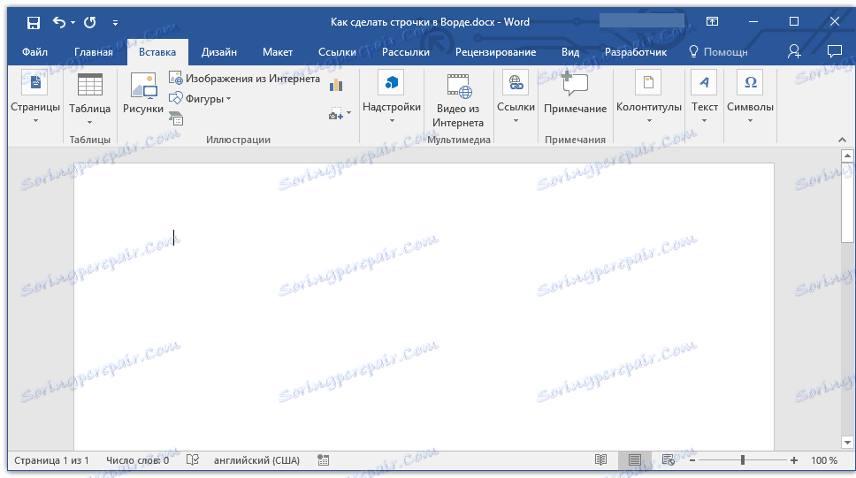The width and height of the screenshot is (856, 478).
Task: Select the Вставка tab
Action: 157,52
